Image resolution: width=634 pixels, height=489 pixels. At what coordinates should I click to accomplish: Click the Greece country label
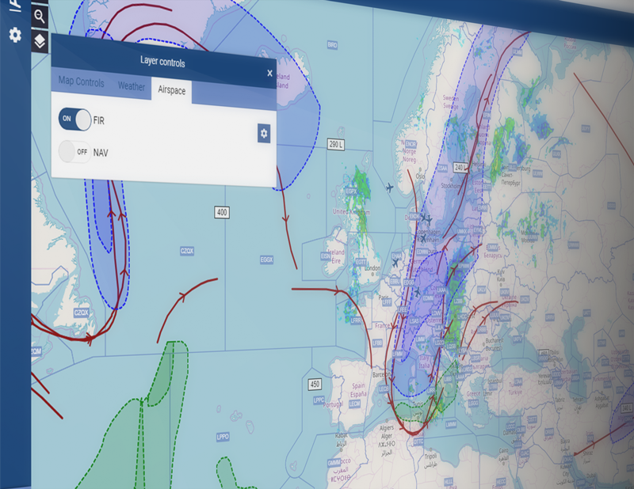473,394
